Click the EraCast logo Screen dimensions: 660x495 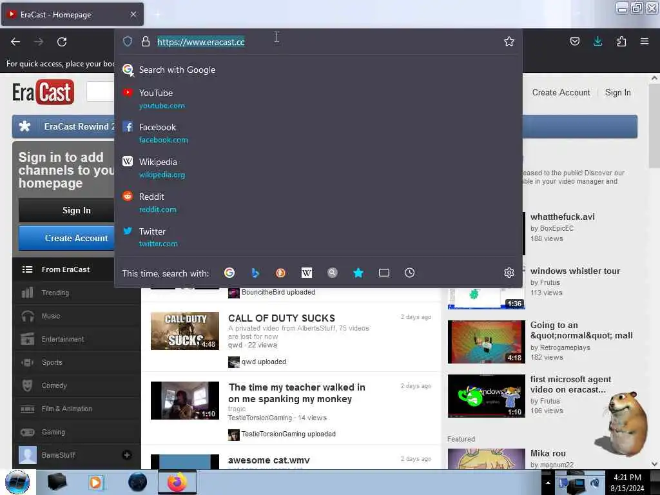43,92
